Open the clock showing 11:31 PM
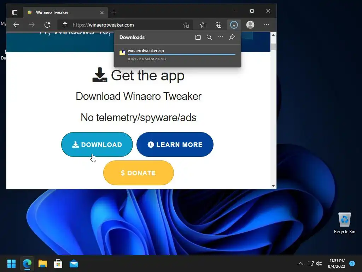362x272 pixels. (337, 263)
